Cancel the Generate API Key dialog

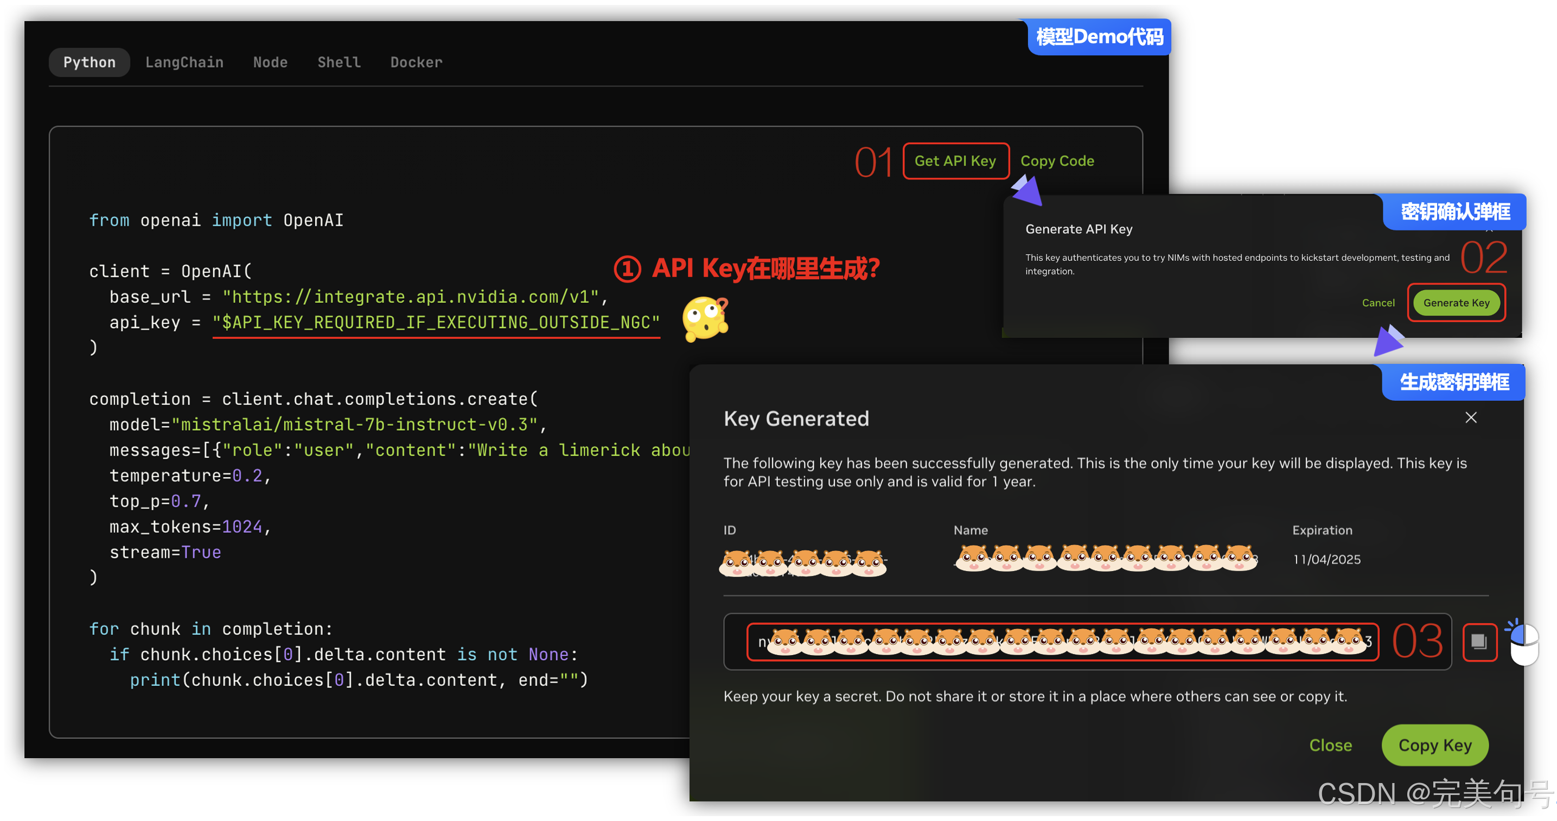pyautogui.click(x=1377, y=303)
